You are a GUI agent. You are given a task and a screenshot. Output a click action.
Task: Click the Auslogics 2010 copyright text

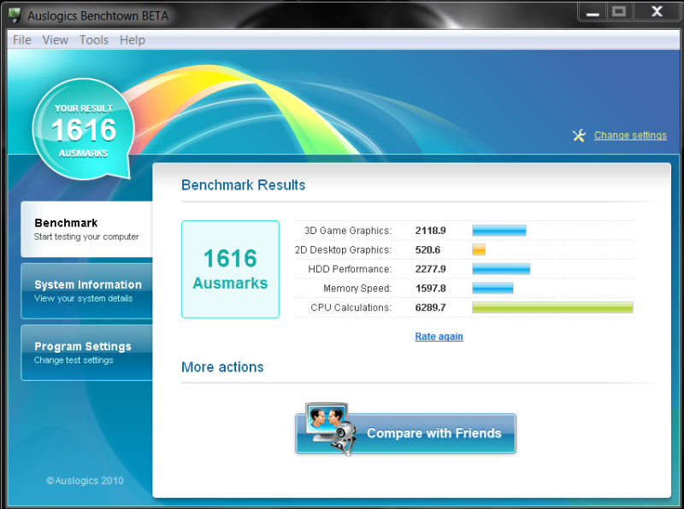[85, 481]
